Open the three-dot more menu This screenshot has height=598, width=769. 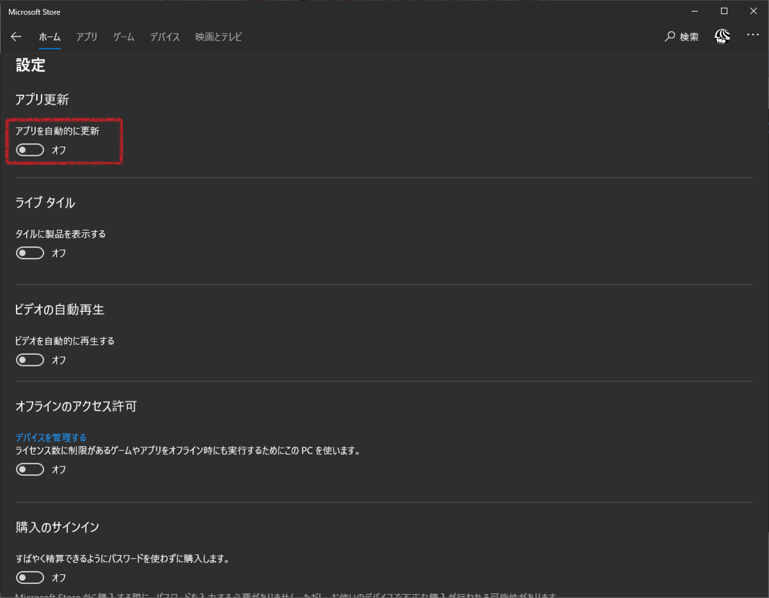tap(753, 35)
